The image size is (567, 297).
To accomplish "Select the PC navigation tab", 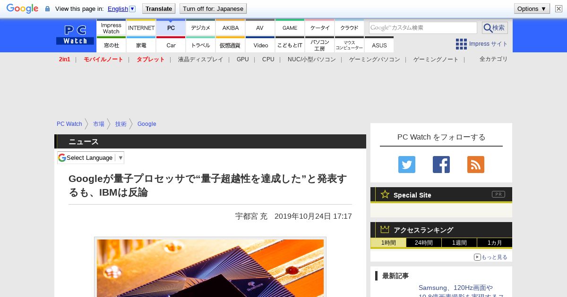I will 171,27.
